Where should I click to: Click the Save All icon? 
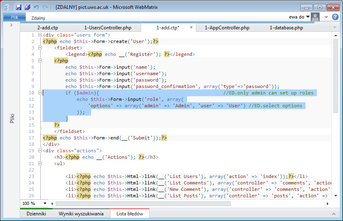pyautogui.click(x=27, y=7)
